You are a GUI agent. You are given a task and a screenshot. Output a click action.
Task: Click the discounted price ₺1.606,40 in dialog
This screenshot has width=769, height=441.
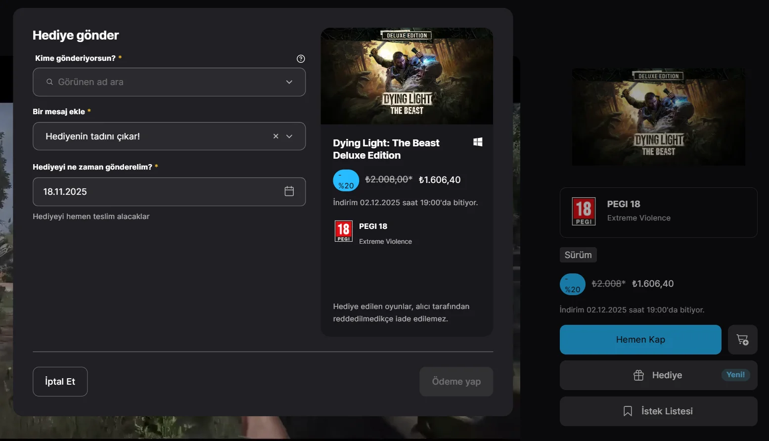point(440,180)
